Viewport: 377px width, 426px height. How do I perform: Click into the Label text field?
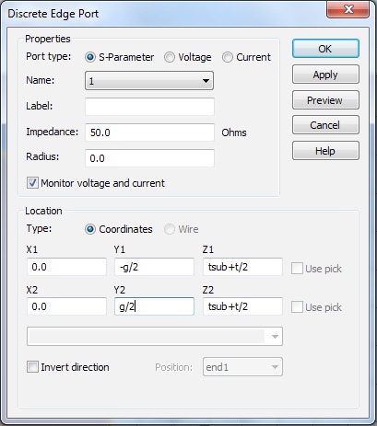[x=149, y=107]
